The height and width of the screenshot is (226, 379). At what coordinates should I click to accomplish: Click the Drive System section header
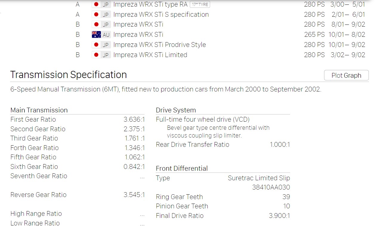click(x=176, y=110)
